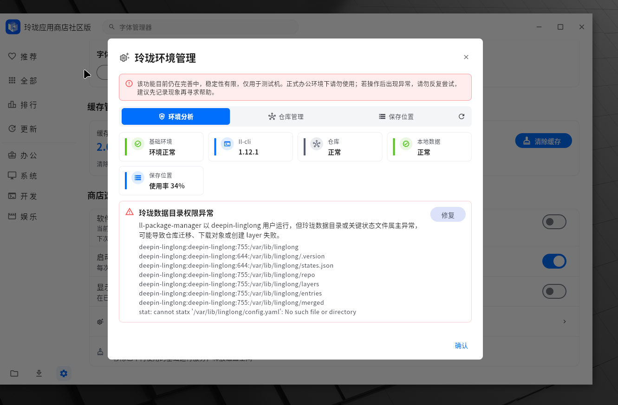Click the /var/lib/linglong/.version line
618x405 pixels.
[232, 256]
